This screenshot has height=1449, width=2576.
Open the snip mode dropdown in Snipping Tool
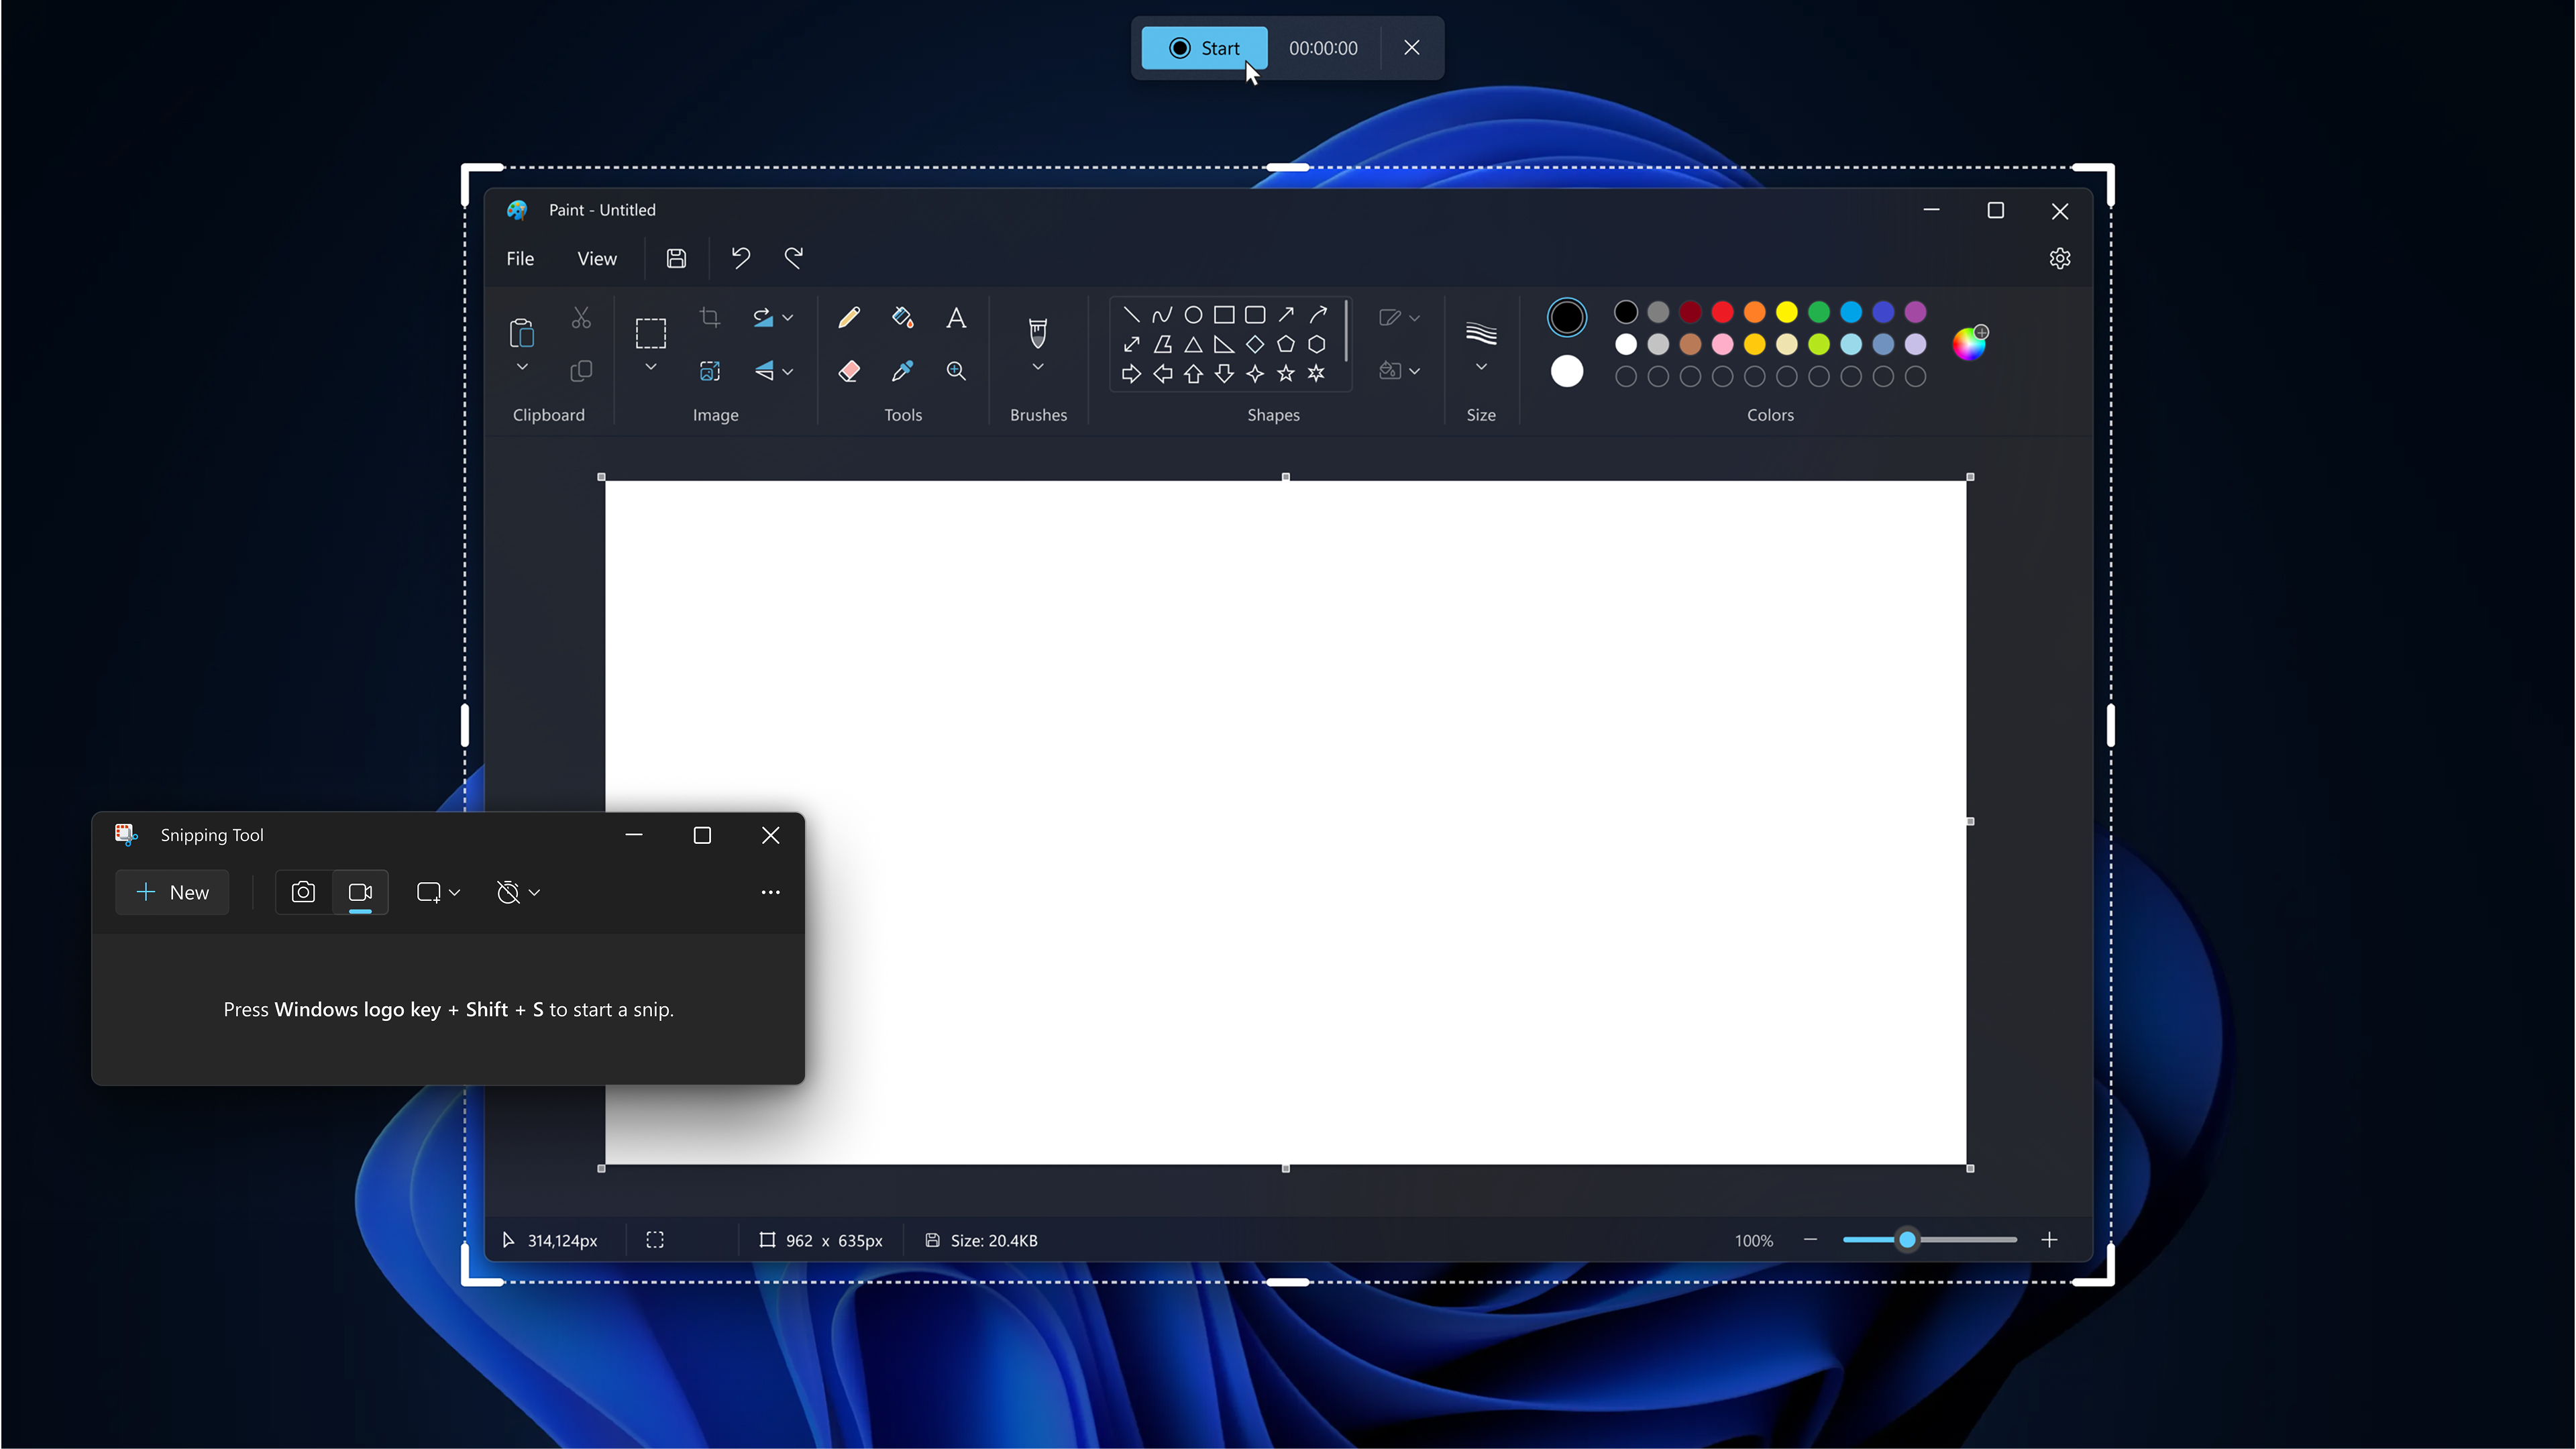tap(437, 892)
